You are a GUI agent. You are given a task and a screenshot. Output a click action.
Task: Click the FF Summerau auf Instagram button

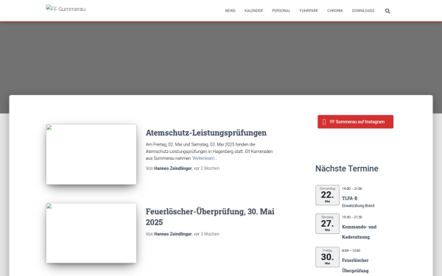pos(356,121)
